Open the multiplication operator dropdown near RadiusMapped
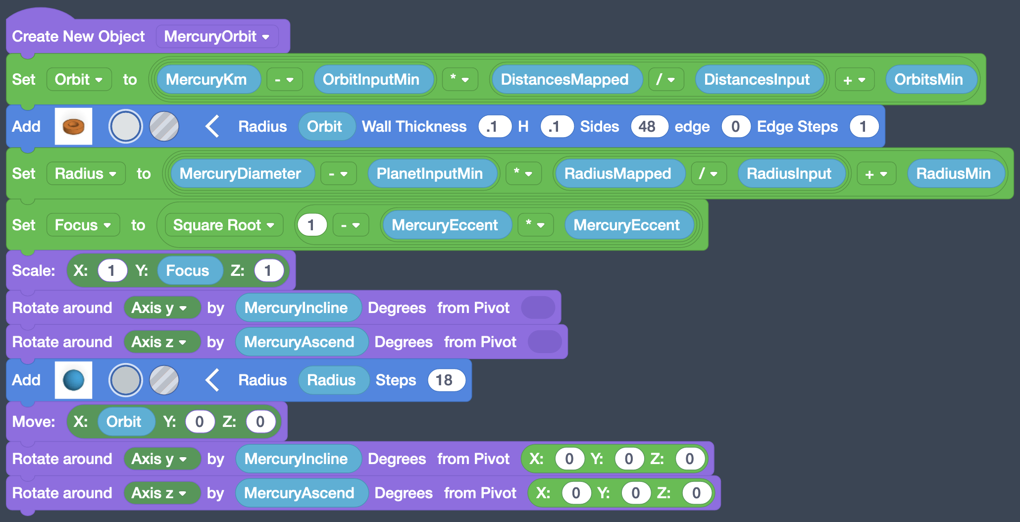Viewport: 1020px width, 522px height. tap(523, 173)
